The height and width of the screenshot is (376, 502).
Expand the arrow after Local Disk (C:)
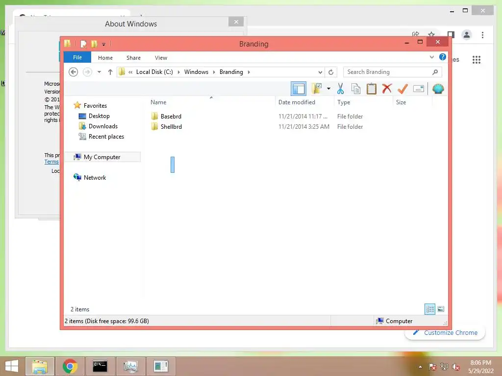pyautogui.click(x=178, y=72)
